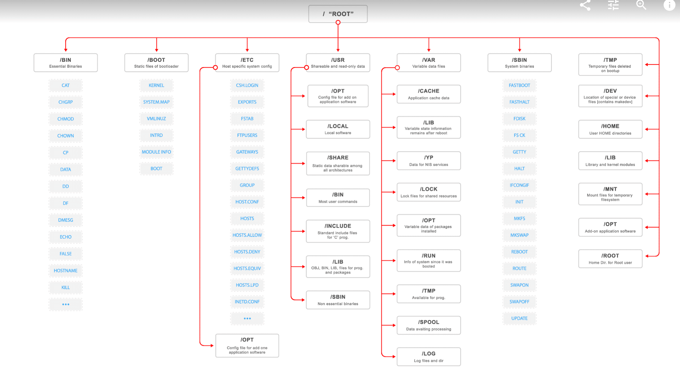The width and height of the screenshot is (680, 373).
Task: Open the info icon
Action: pos(669,5)
